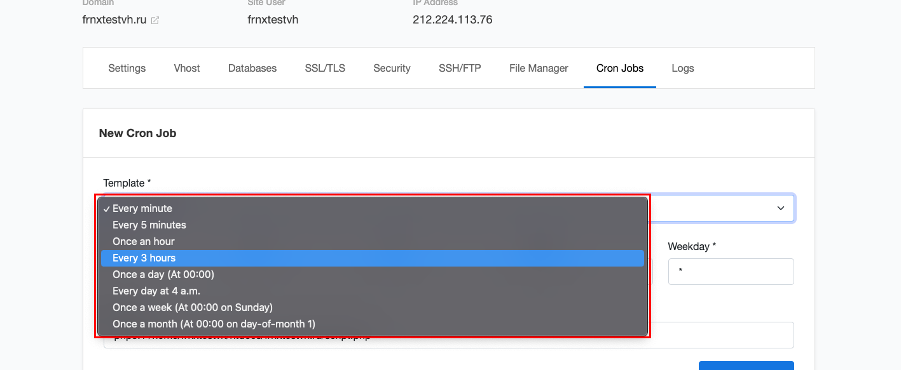Image resolution: width=901 pixels, height=370 pixels.
Task: Open the Security tab
Action: point(392,68)
